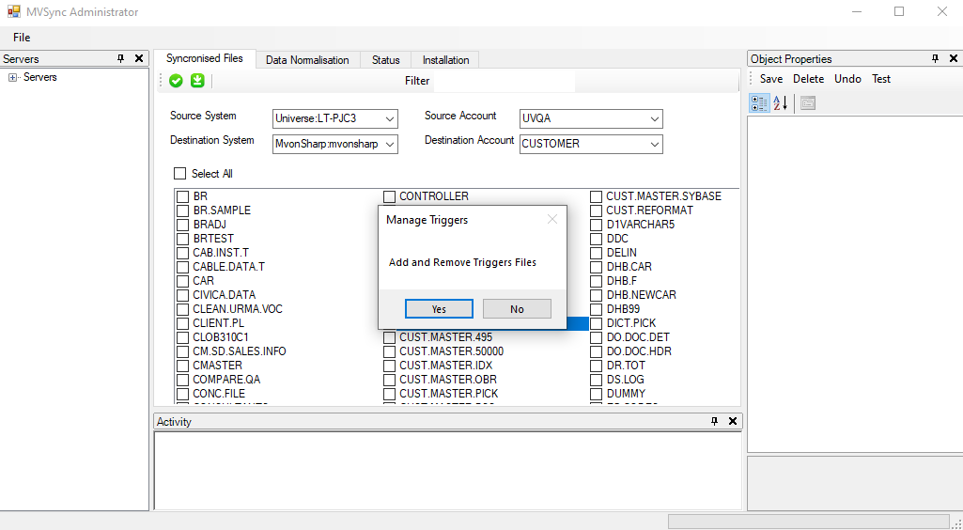Image resolution: width=963 pixels, height=530 pixels.
Task: Close the Manage Triggers dialog with X
Action: tap(552, 219)
